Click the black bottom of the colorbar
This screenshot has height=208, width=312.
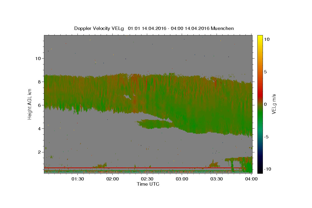click(x=260, y=171)
